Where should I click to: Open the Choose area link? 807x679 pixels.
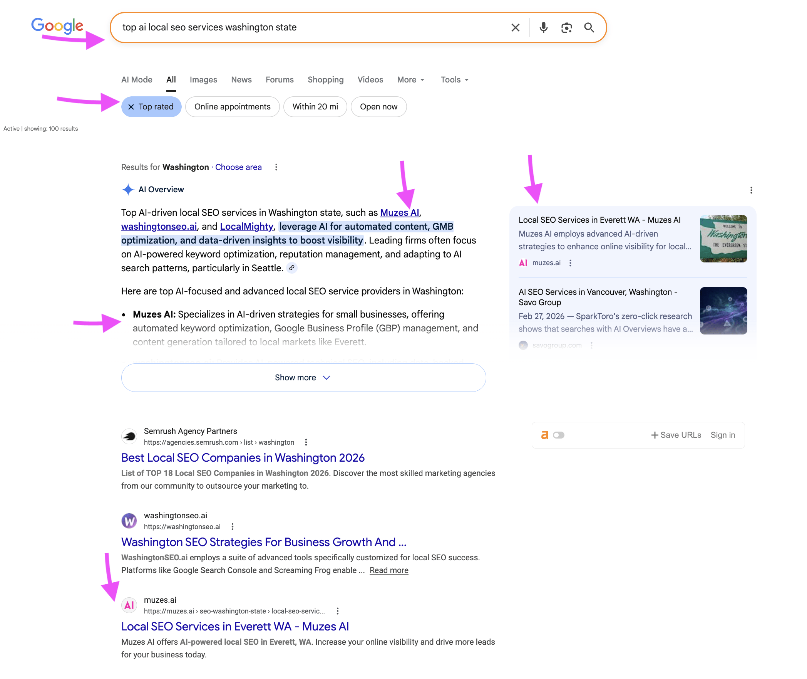click(238, 167)
